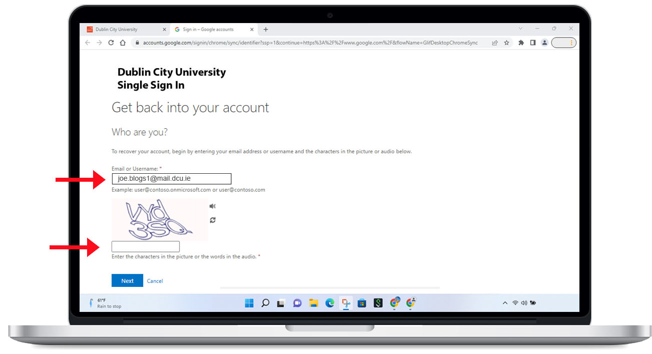Expand the tab search dropdown arrow
The height and width of the screenshot is (354, 652).
520,29
